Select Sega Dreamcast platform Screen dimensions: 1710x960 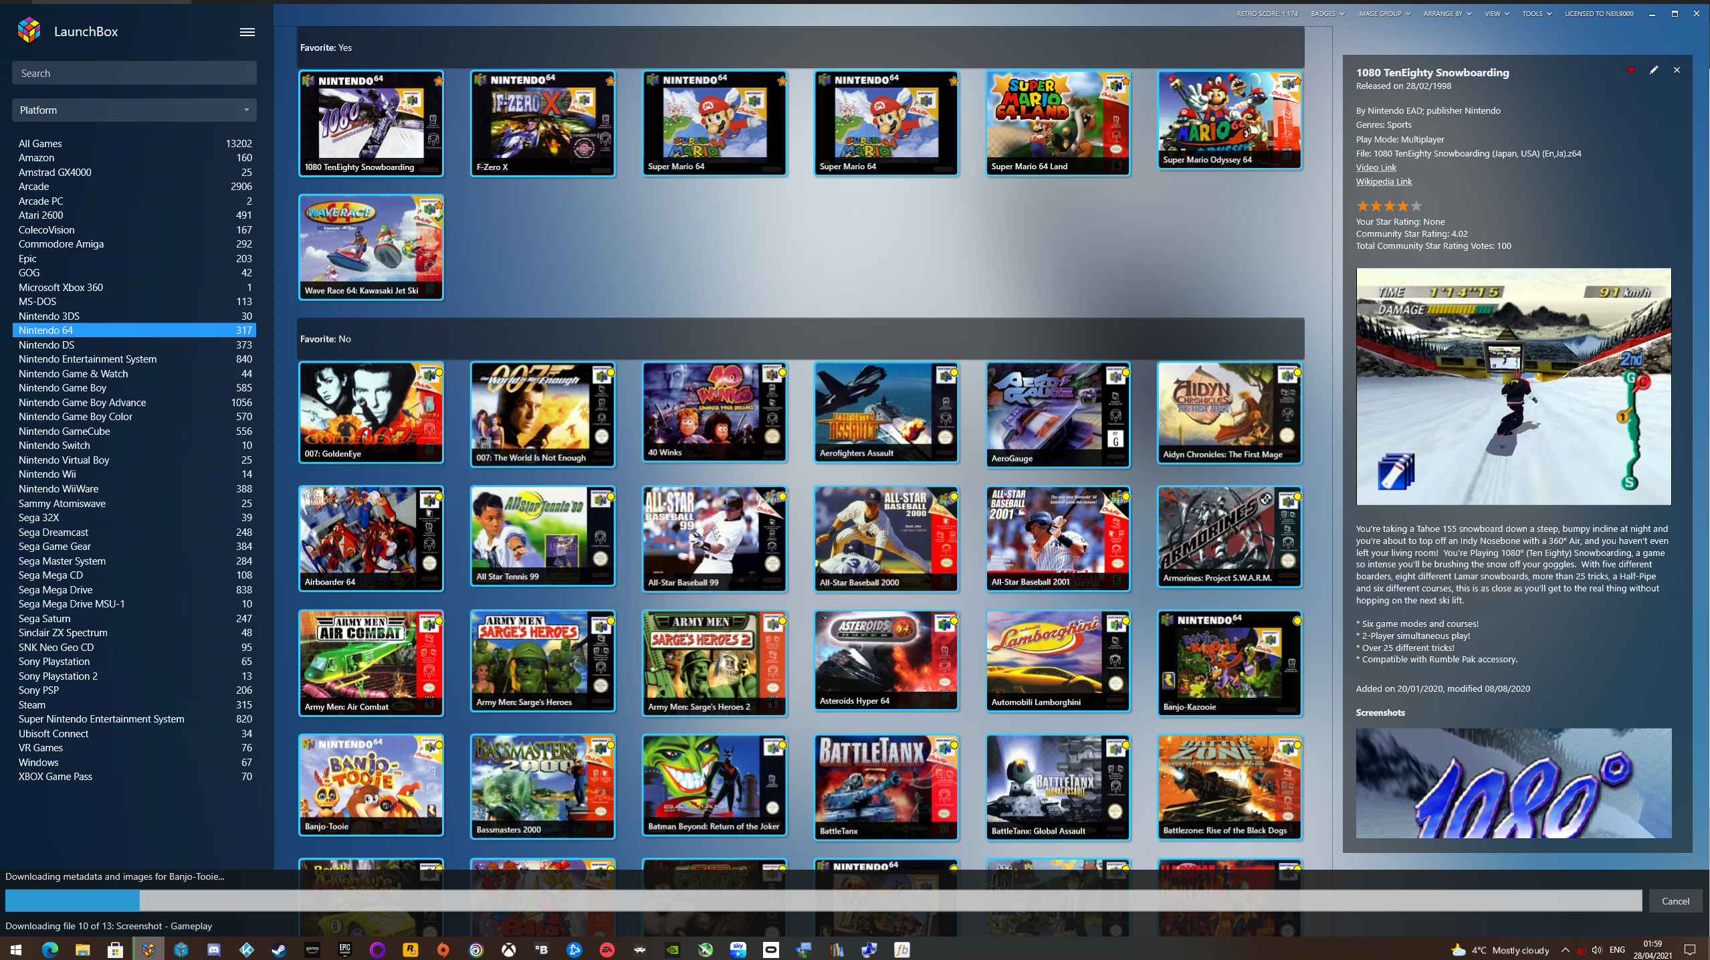[134, 532]
